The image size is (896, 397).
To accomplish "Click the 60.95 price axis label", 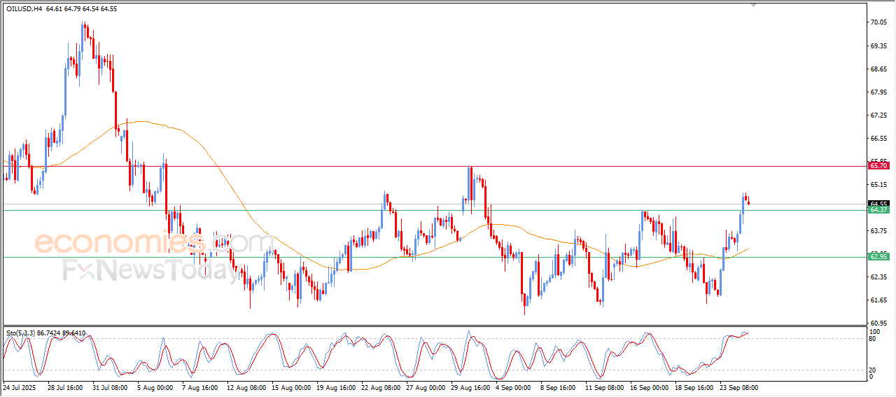I will (x=877, y=323).
